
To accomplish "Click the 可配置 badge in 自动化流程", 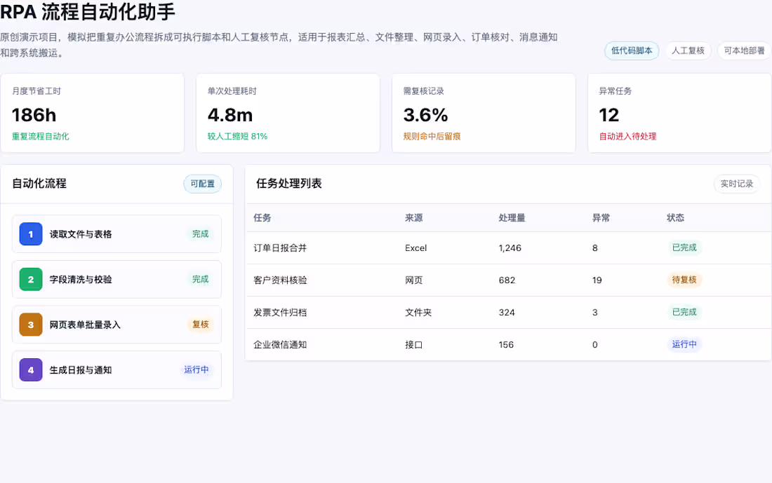I will [202, 184].
